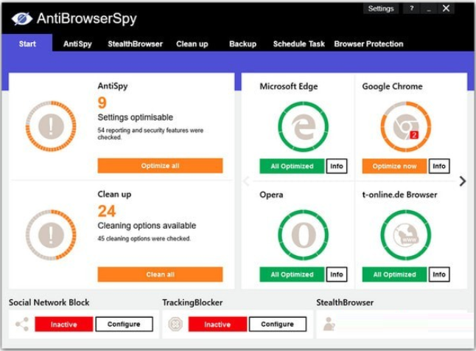Screen dimensions: 476x351
Task: Click Optimize now for Google Chrome
Action: (394, 166)
